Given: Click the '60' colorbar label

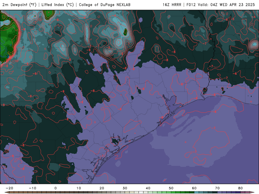Looking at the screenshot, I should point(194,188).
